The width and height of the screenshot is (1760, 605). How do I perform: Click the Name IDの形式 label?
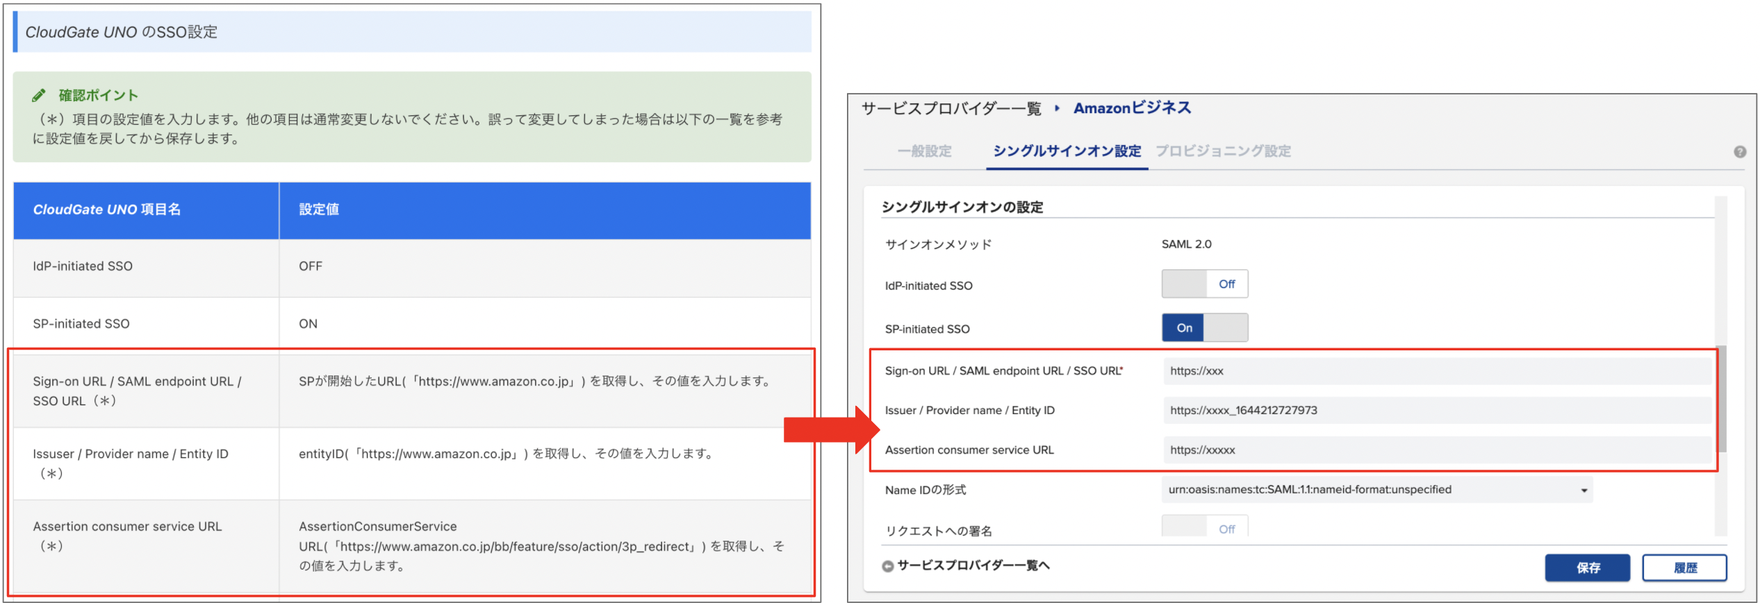point(926,490)
